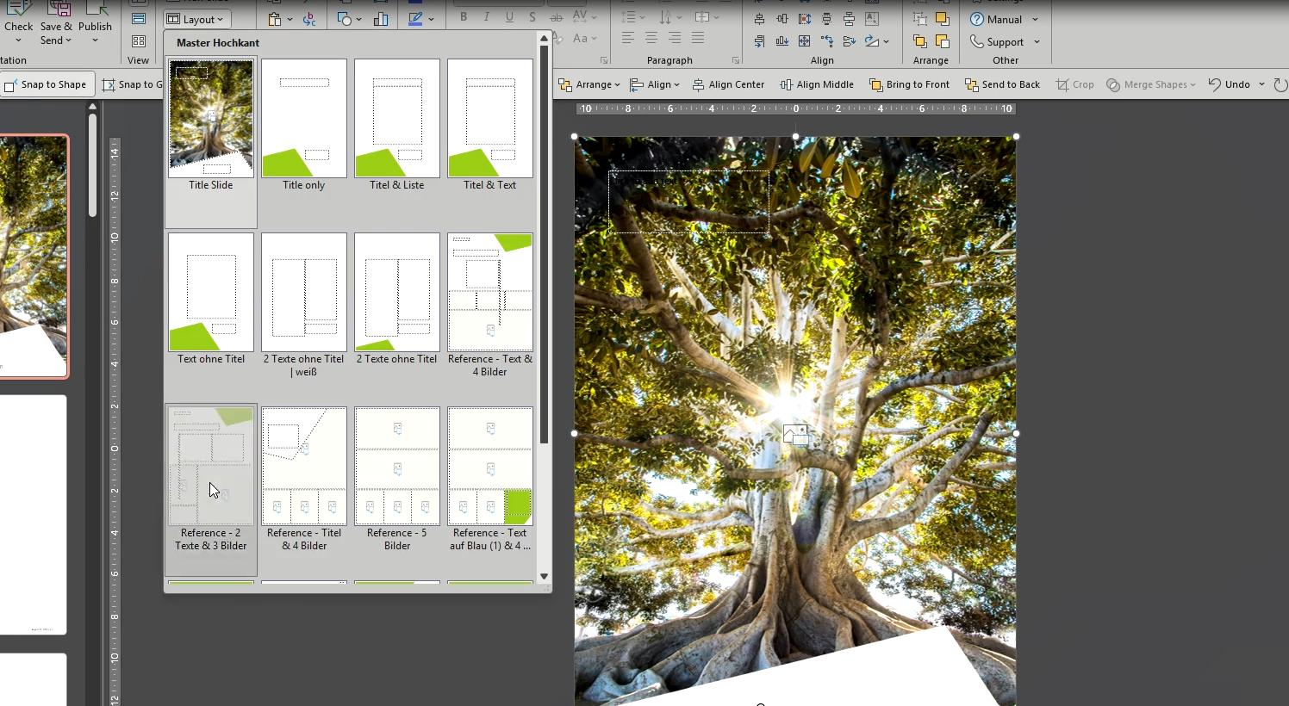Image resolution: width=1289 pixels, height=706 pixels.
Task: Toggle strikethrough formatting
Action: pos(557,17)
